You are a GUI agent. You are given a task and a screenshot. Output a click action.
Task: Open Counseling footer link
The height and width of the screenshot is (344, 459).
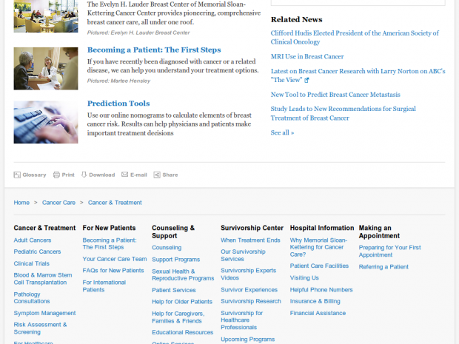167,248
